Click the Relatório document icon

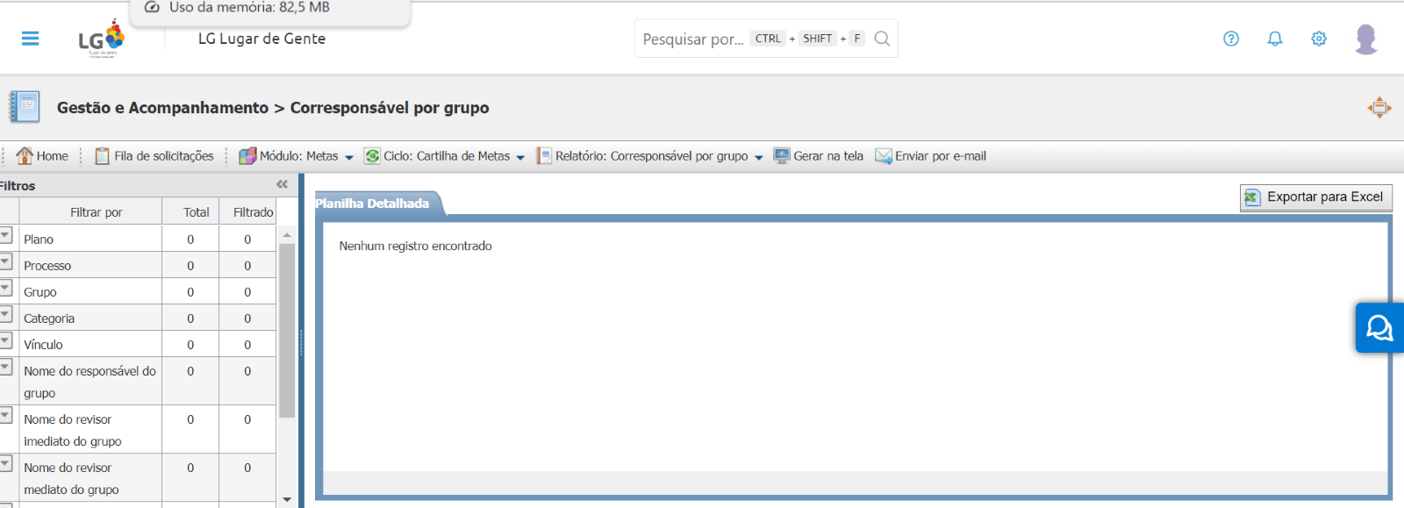click(x=544, y=155)
